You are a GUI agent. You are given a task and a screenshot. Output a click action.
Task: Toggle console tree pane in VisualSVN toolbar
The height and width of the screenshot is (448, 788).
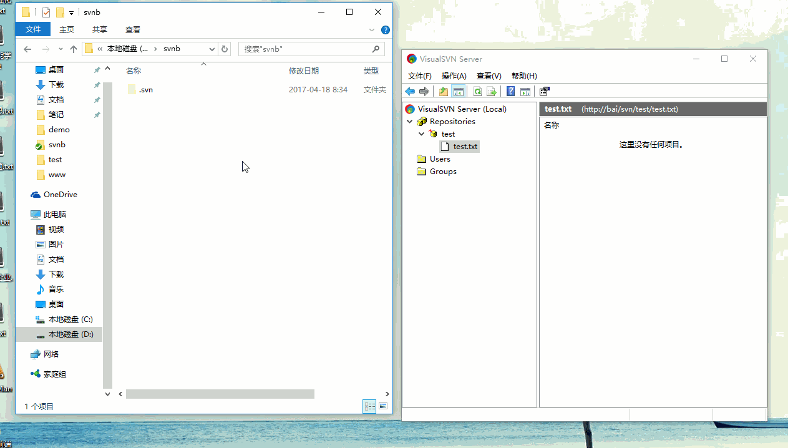(459, 92)
